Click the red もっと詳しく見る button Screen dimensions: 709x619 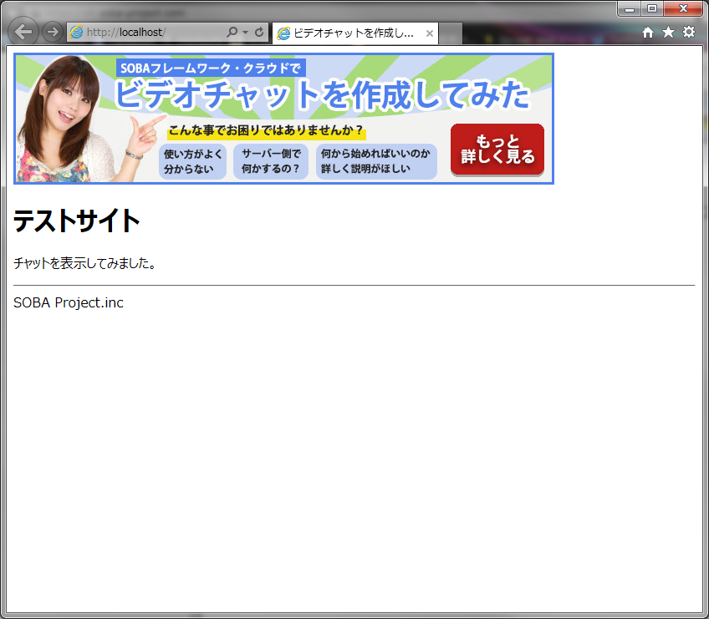[x=497, y=149]
